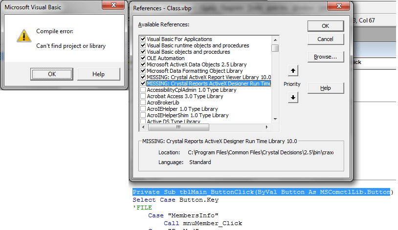Click OK in the compile error dialog
This screenshot has height=230, width=398.
click(x=52, y=74)
